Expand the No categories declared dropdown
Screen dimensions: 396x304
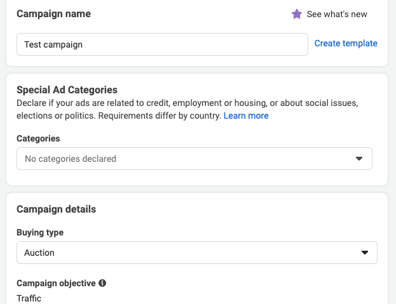pos(194,159)
